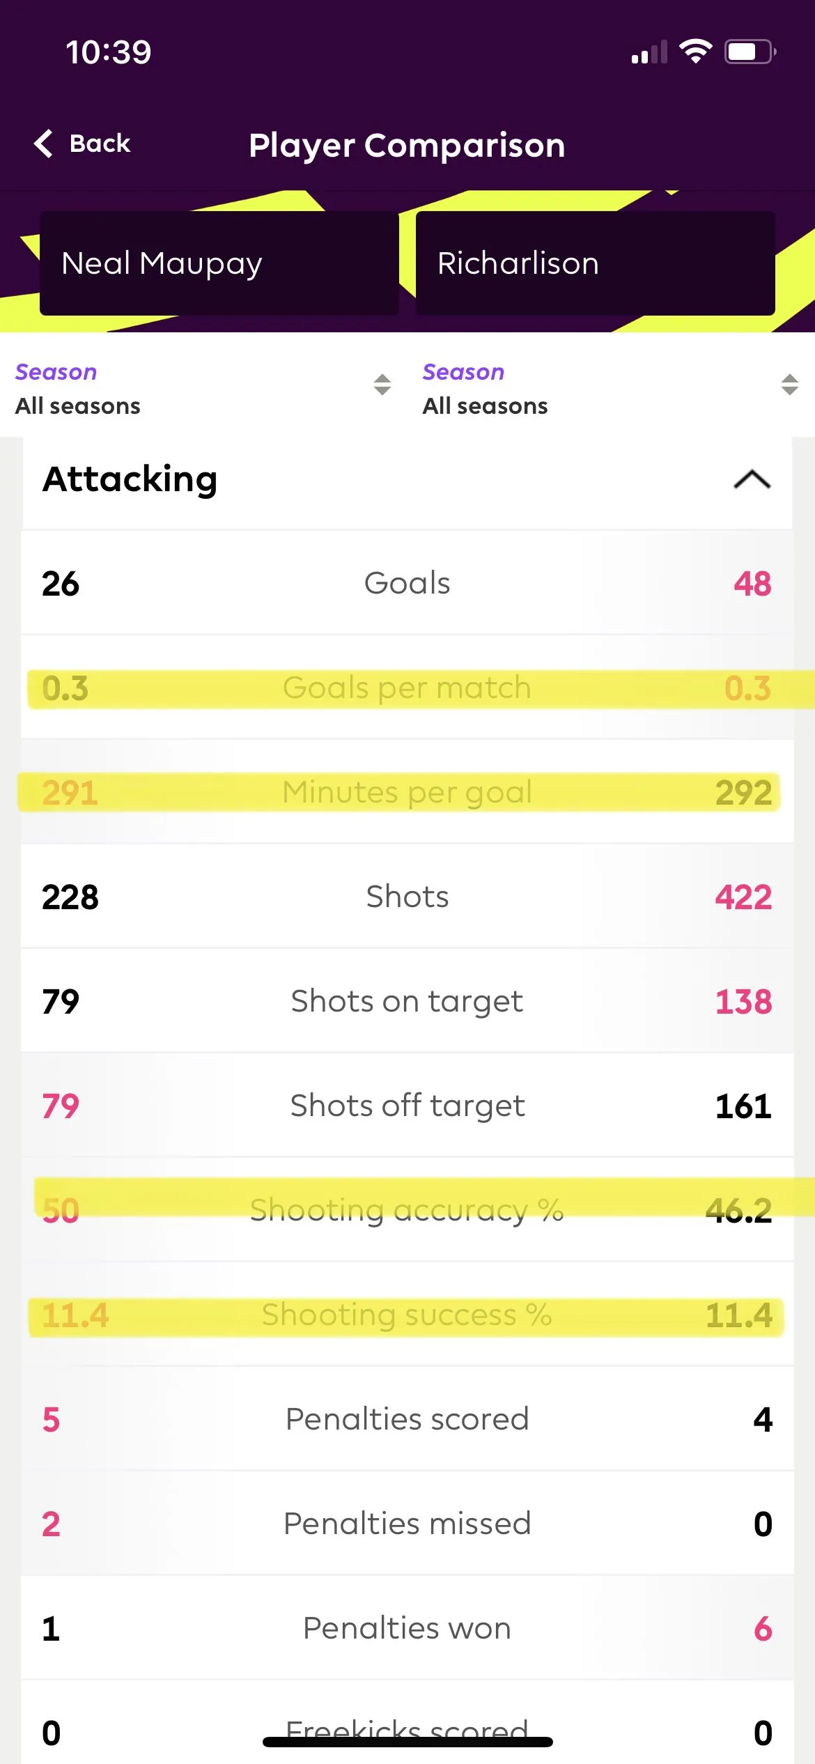The width and height of the screenshot is (815, 1764).
Task: Tap the Penalties won row label
Action: (407, 1628)
